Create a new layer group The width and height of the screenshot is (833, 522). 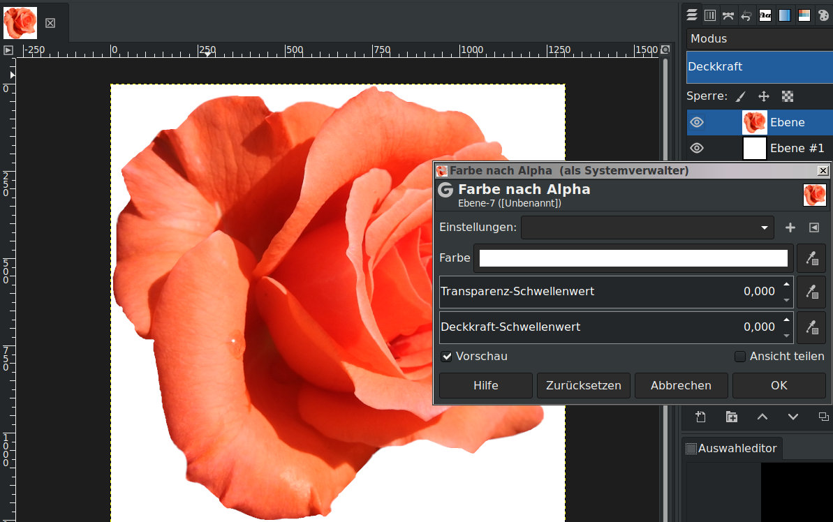point(732,417)
